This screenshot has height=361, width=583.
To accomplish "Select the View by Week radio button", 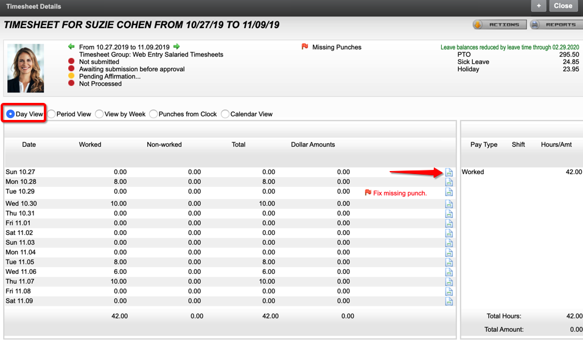I will click(99, 113).
